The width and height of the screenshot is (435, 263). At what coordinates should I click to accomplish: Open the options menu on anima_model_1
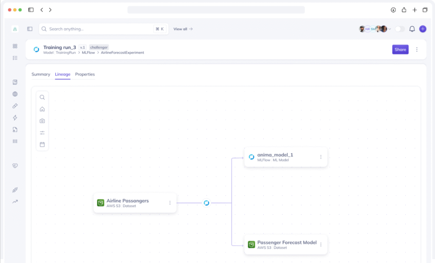pyautogui.click(x=321, y=157)
